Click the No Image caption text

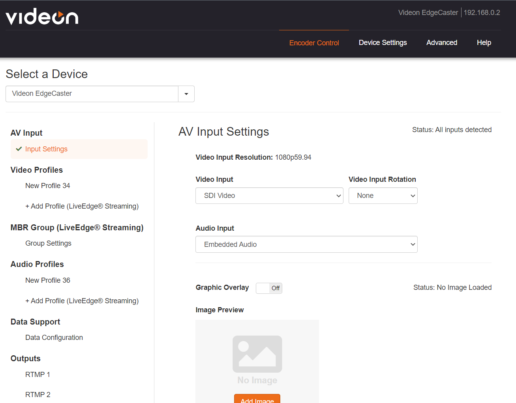click(257, 380)
